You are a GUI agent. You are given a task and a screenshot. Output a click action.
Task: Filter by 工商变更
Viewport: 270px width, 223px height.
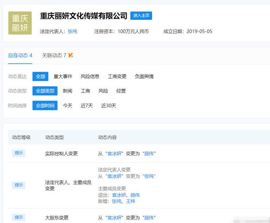pyautogui.click(x=117, y=76)
